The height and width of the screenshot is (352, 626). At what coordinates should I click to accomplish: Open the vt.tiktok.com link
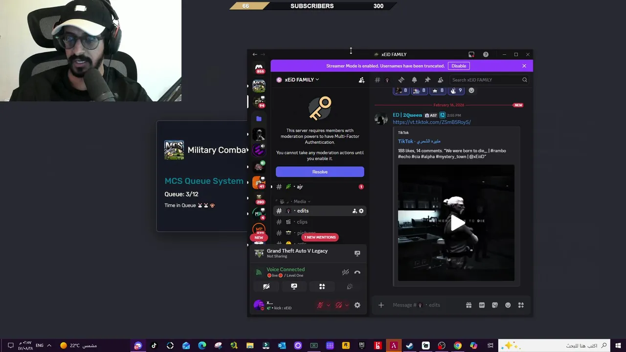pos(431,122)
